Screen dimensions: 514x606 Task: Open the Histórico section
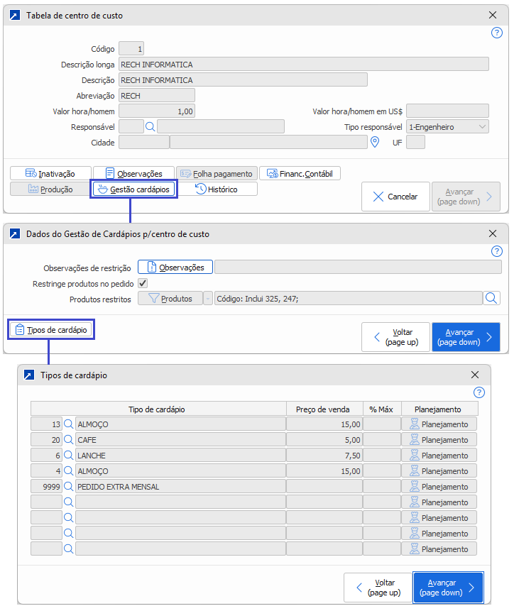point(217,189)
